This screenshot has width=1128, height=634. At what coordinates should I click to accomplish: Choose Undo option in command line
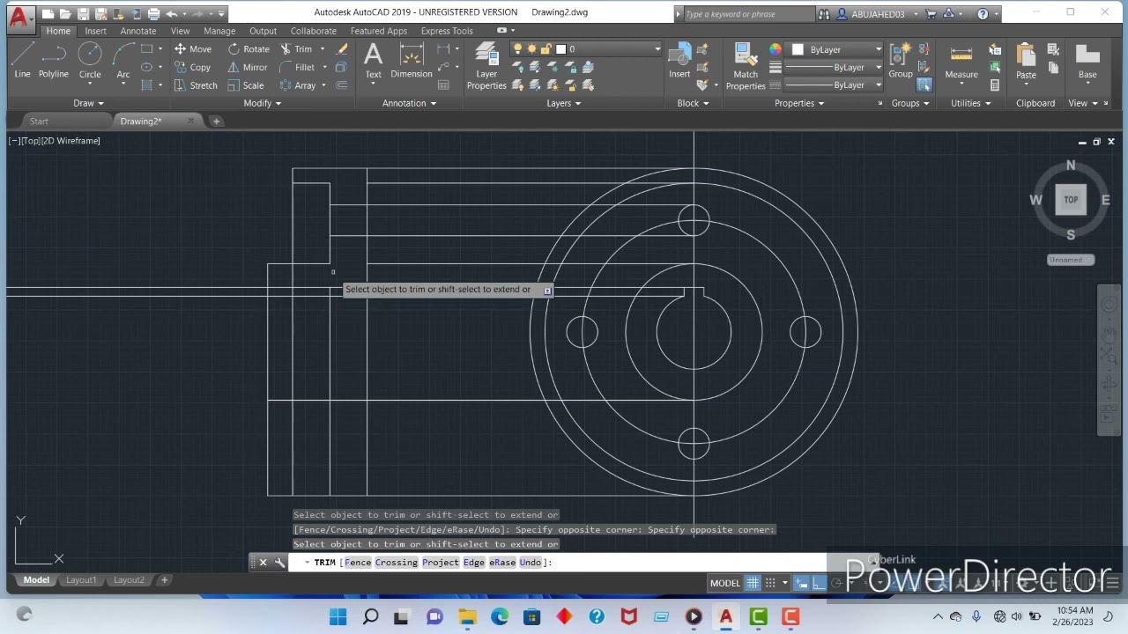(x=531, y=563)
